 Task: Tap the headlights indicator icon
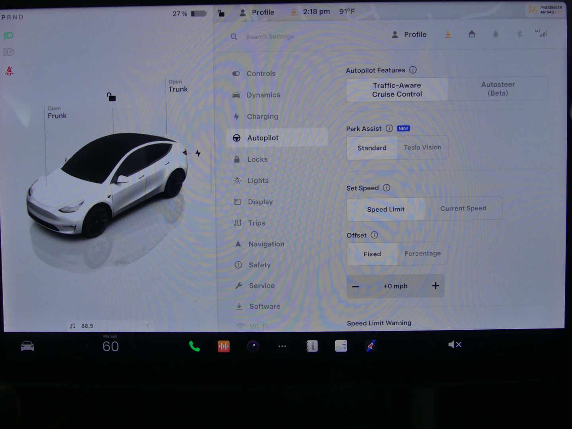(8, 36)
